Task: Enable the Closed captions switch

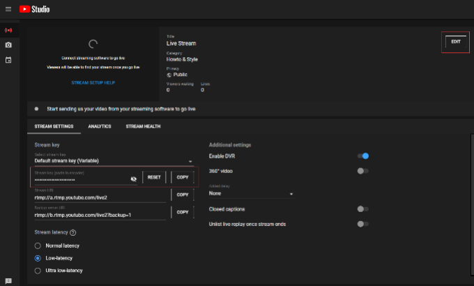Action: [x=362, y=209]
